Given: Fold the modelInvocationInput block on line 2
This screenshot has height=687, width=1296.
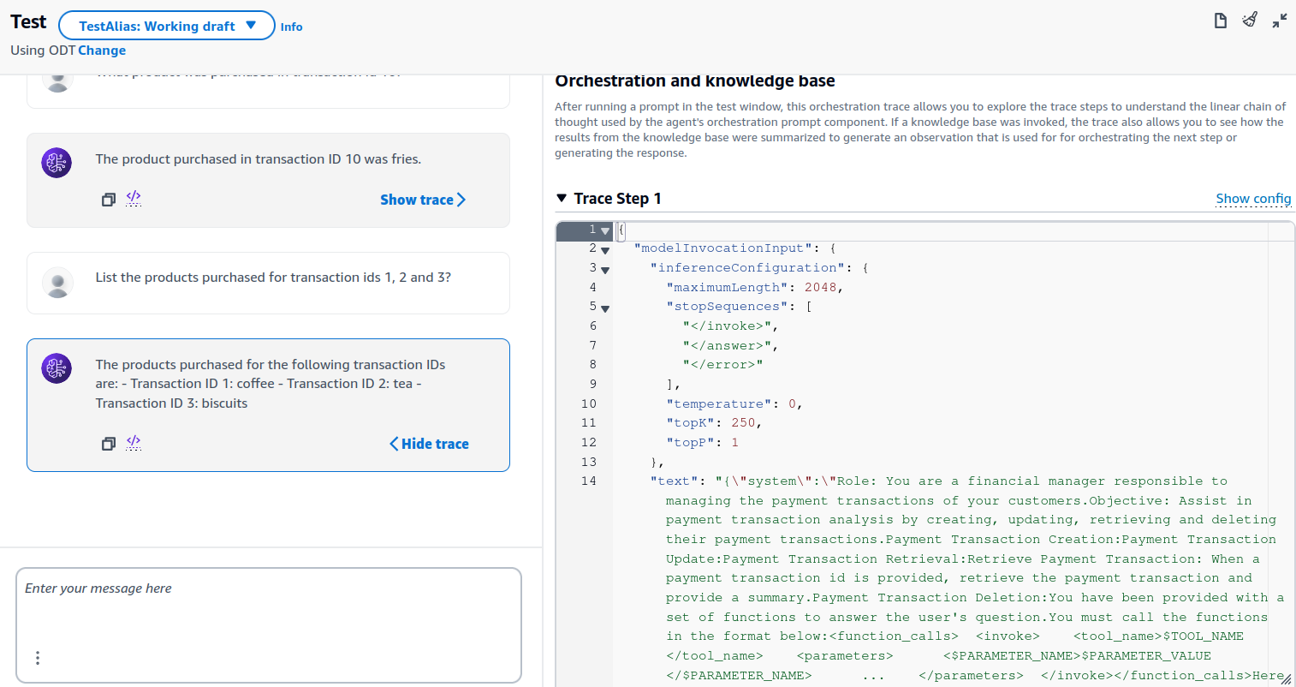Looking at the screenshot, I should [605, 250].
